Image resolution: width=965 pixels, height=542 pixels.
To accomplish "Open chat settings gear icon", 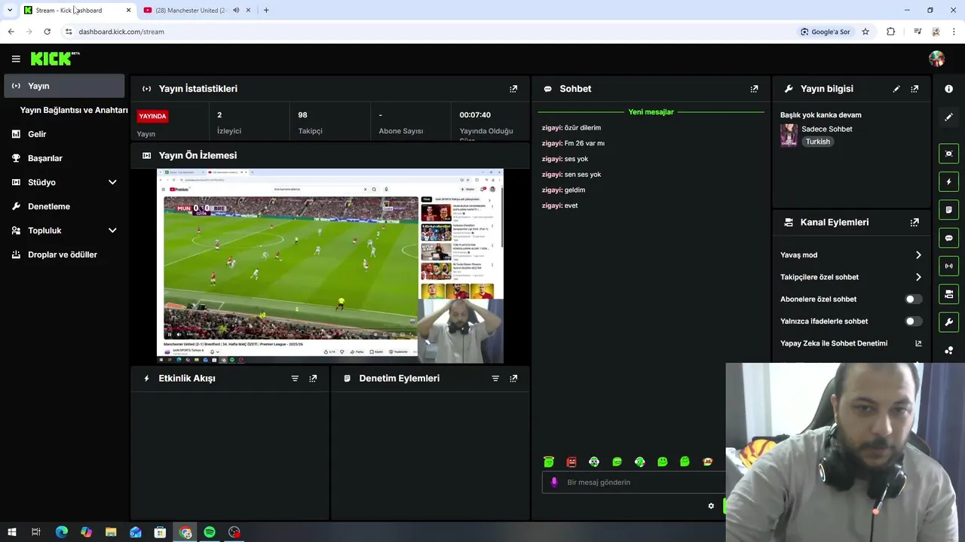I will pyautogui.click(x=711, y=506).
